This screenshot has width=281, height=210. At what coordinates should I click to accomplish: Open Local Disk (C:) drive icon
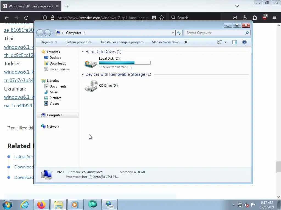(x=91, y=64)
